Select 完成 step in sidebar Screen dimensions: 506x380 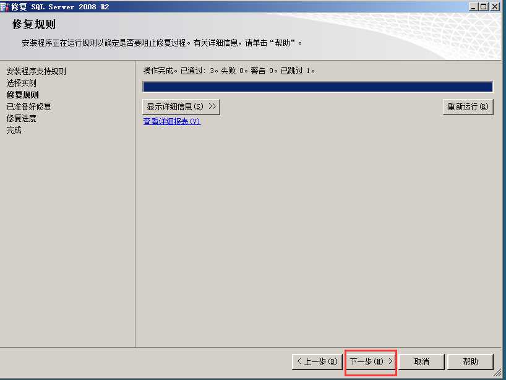click(x=14, y=130)
